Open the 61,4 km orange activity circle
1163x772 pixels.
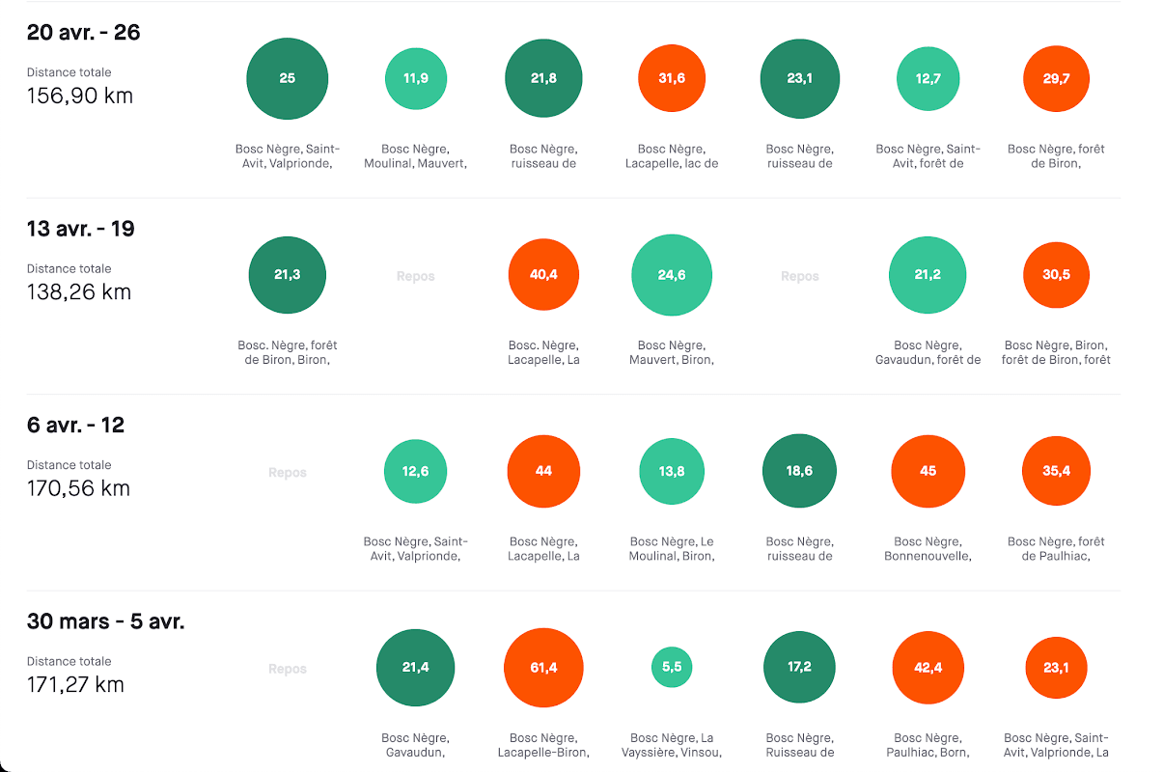pos(543,668)
